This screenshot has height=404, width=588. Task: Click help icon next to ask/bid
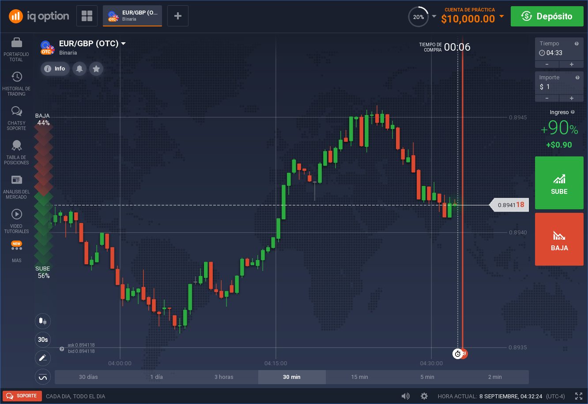tap(62, 348)
